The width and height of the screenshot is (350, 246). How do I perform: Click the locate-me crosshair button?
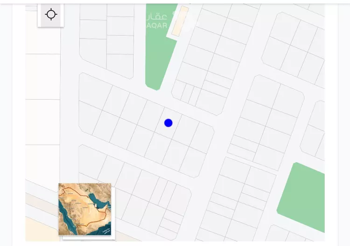pos(51,15)
